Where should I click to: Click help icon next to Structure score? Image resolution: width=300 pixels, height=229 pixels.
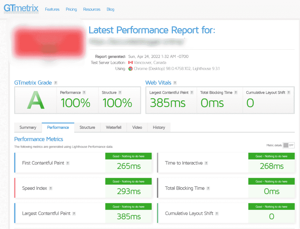click(120, 93)
